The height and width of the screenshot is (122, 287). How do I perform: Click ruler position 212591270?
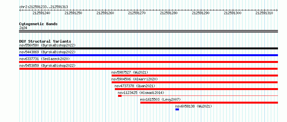point(137,13)
